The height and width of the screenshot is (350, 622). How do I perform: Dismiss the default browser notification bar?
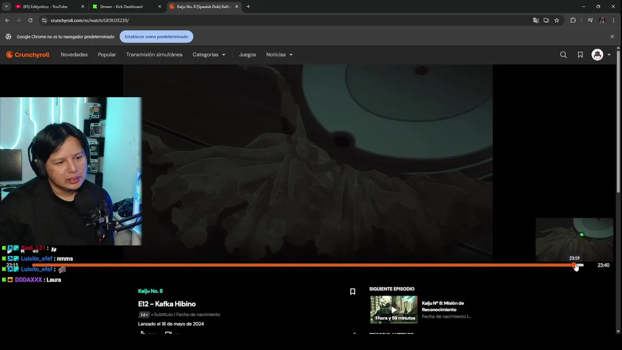pyautogui.click(x=612, y=36)
